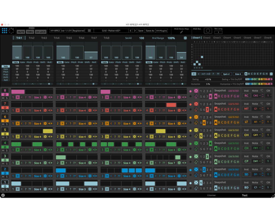
Task: Click the Save As button
Action: [x=150, y=31]
